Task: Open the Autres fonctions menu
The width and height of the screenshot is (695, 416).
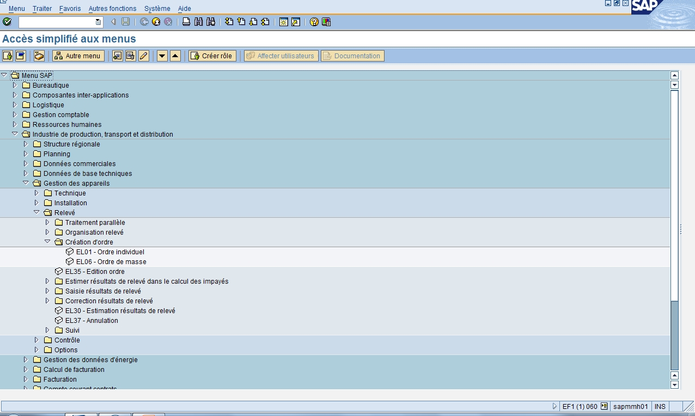Action: click(x=113, y=9)
